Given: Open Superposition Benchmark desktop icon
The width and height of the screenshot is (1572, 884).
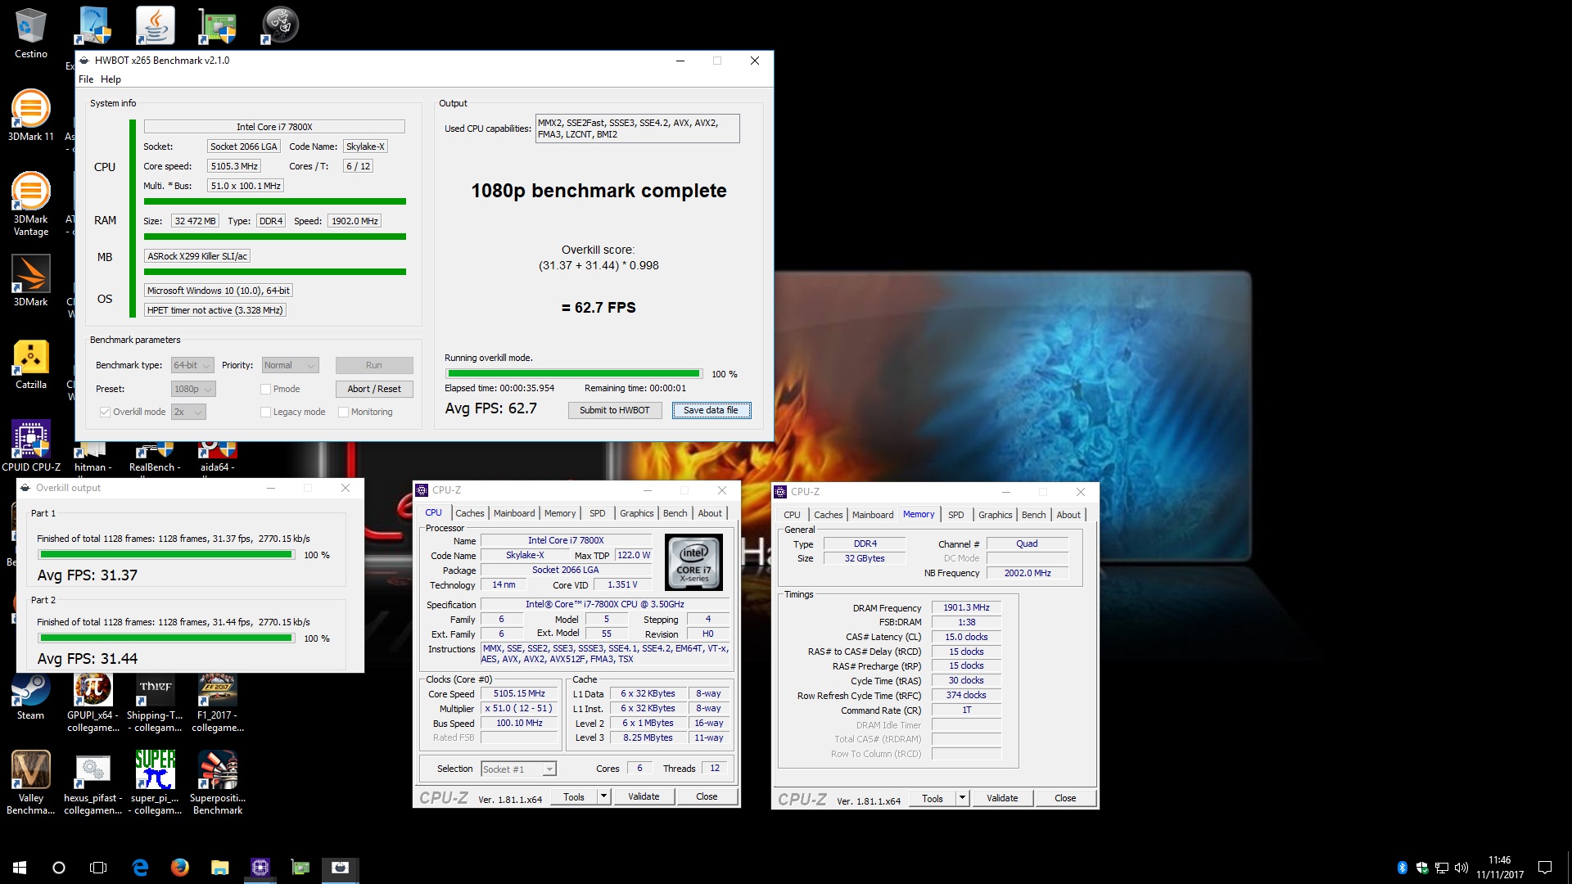Looking at the screenshot, I should 218,783.
